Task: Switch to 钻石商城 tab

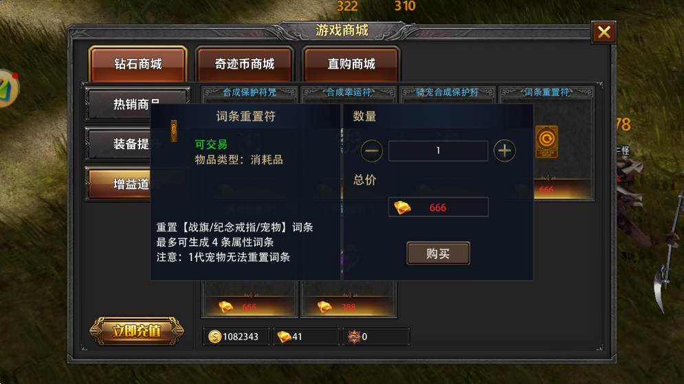Action: 138,64
